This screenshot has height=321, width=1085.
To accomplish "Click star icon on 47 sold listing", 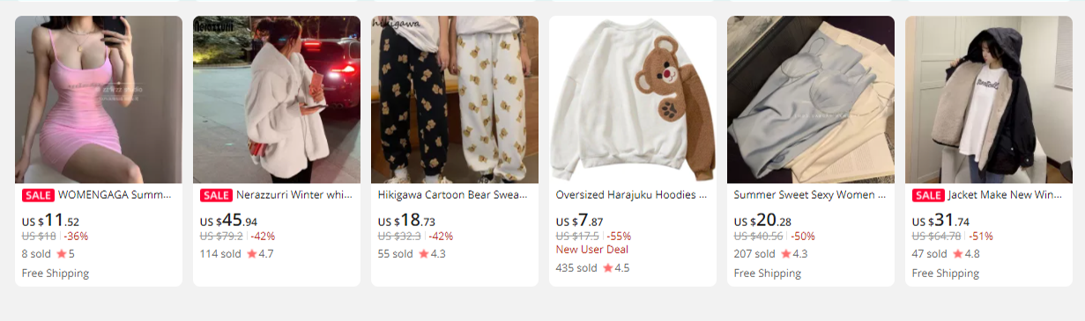I will point(957,253).
